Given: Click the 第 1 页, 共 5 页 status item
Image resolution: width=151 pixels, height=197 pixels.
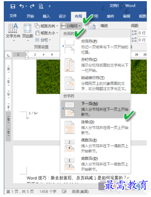Looking at the screenshot, I should (x=20, y=191).
